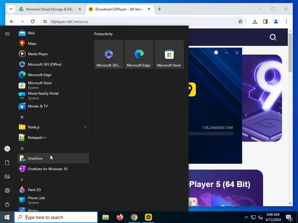Show hidden system tray icons
This screenshot has height=223, width=298.
click(x=246, y=217)
